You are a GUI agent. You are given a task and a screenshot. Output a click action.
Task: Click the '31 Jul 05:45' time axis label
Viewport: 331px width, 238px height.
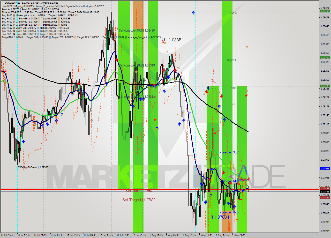pos(73,235)
